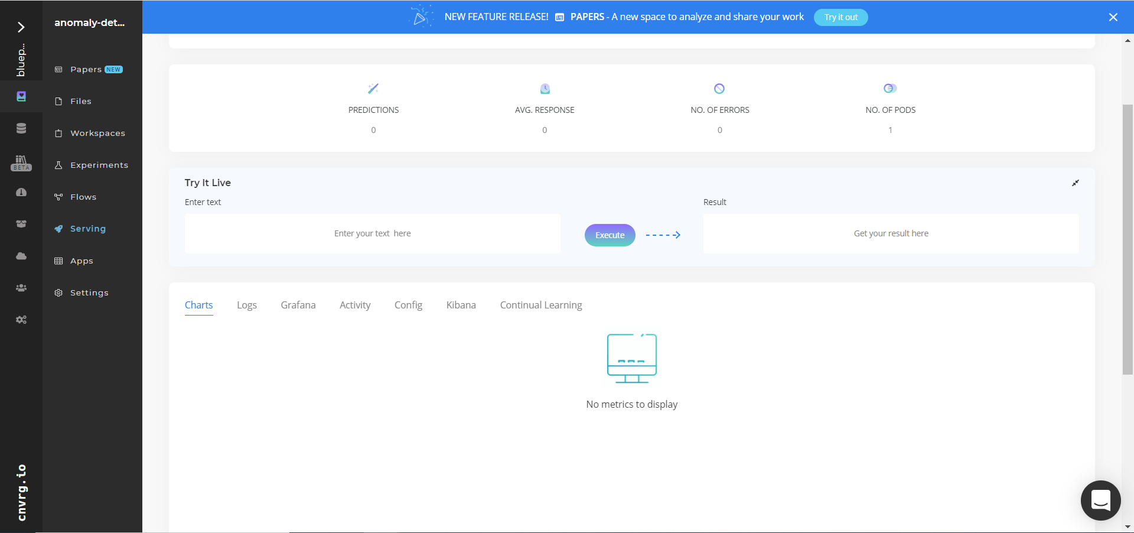The image size is (1134, 533).
Task: Click the bluep... organization name
Action: point(21,60)
